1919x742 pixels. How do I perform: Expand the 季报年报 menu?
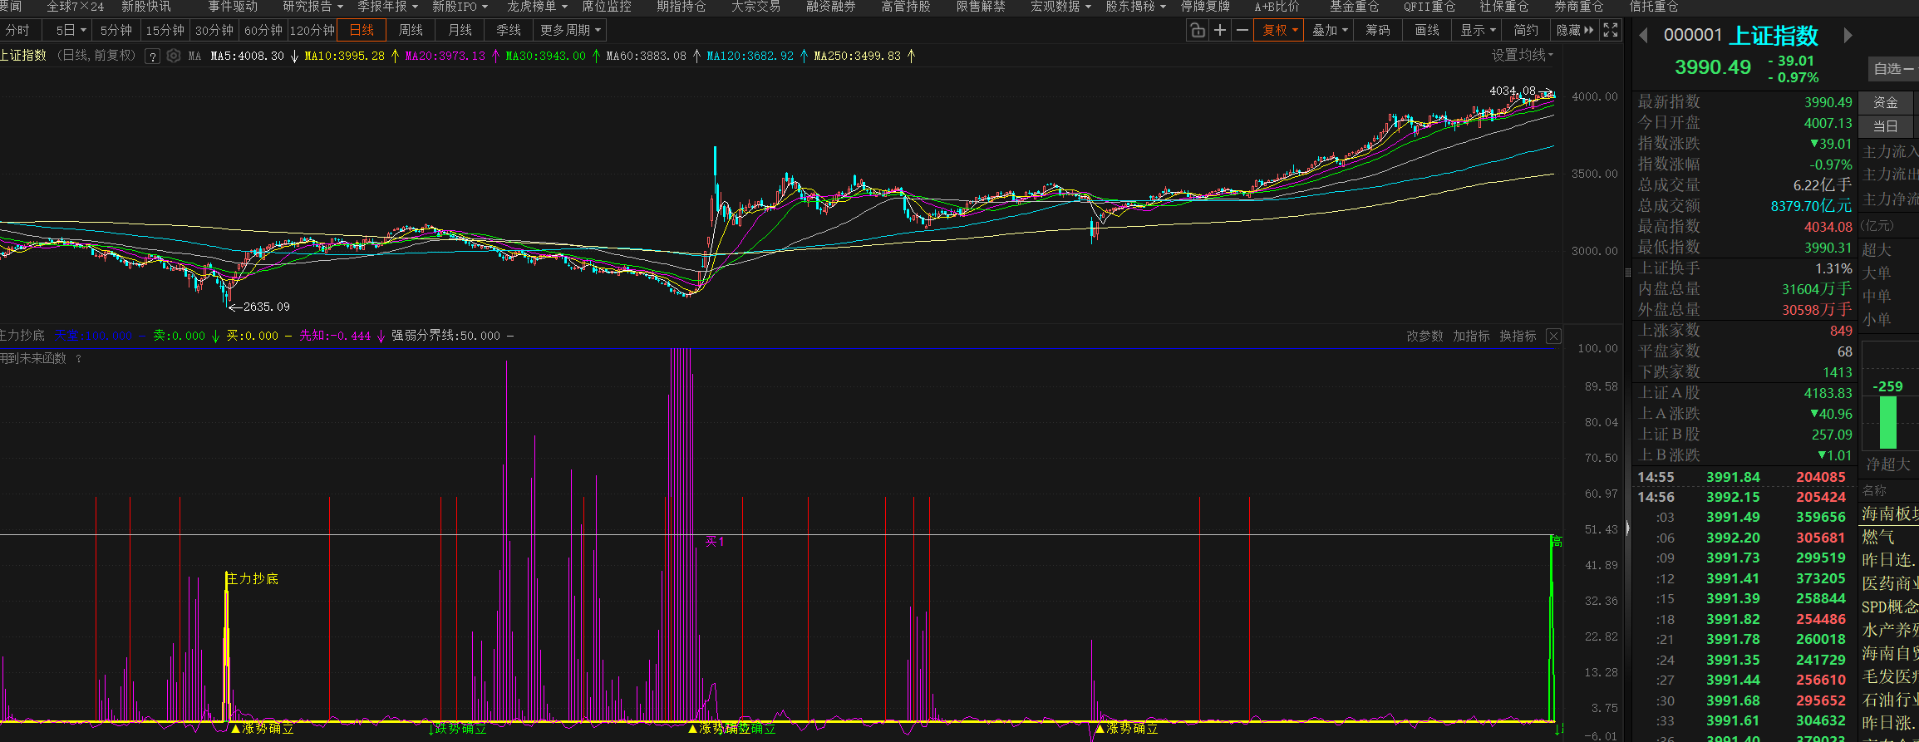pyautogui.click(x=387, y=7)
